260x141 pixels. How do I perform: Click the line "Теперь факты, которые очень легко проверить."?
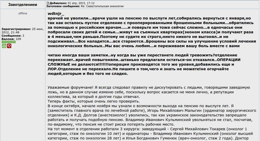[x=94, y=102]
